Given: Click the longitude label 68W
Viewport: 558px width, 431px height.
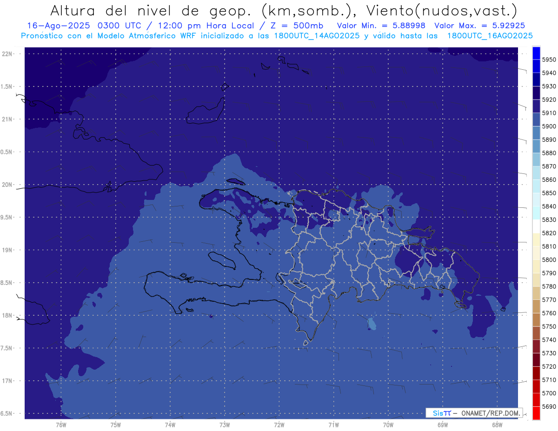Looking at the screenshot, I should [x=497, y=424].
